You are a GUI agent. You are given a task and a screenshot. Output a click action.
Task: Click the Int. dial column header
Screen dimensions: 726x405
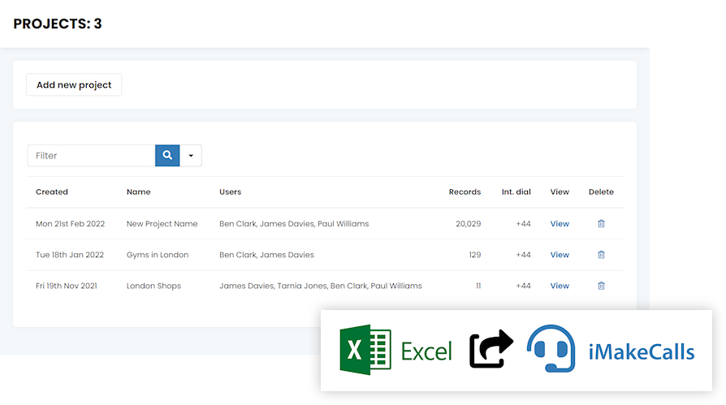tap(516, 192)
